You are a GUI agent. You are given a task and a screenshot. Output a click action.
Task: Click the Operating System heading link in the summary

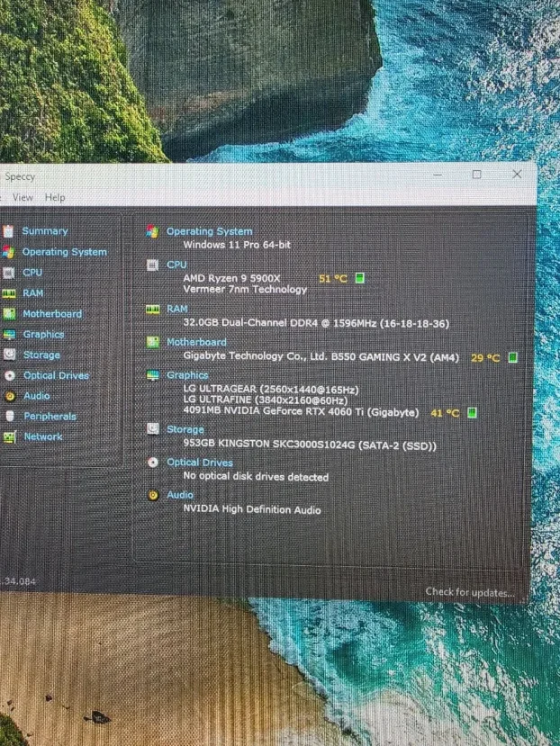tap(210, 231)
